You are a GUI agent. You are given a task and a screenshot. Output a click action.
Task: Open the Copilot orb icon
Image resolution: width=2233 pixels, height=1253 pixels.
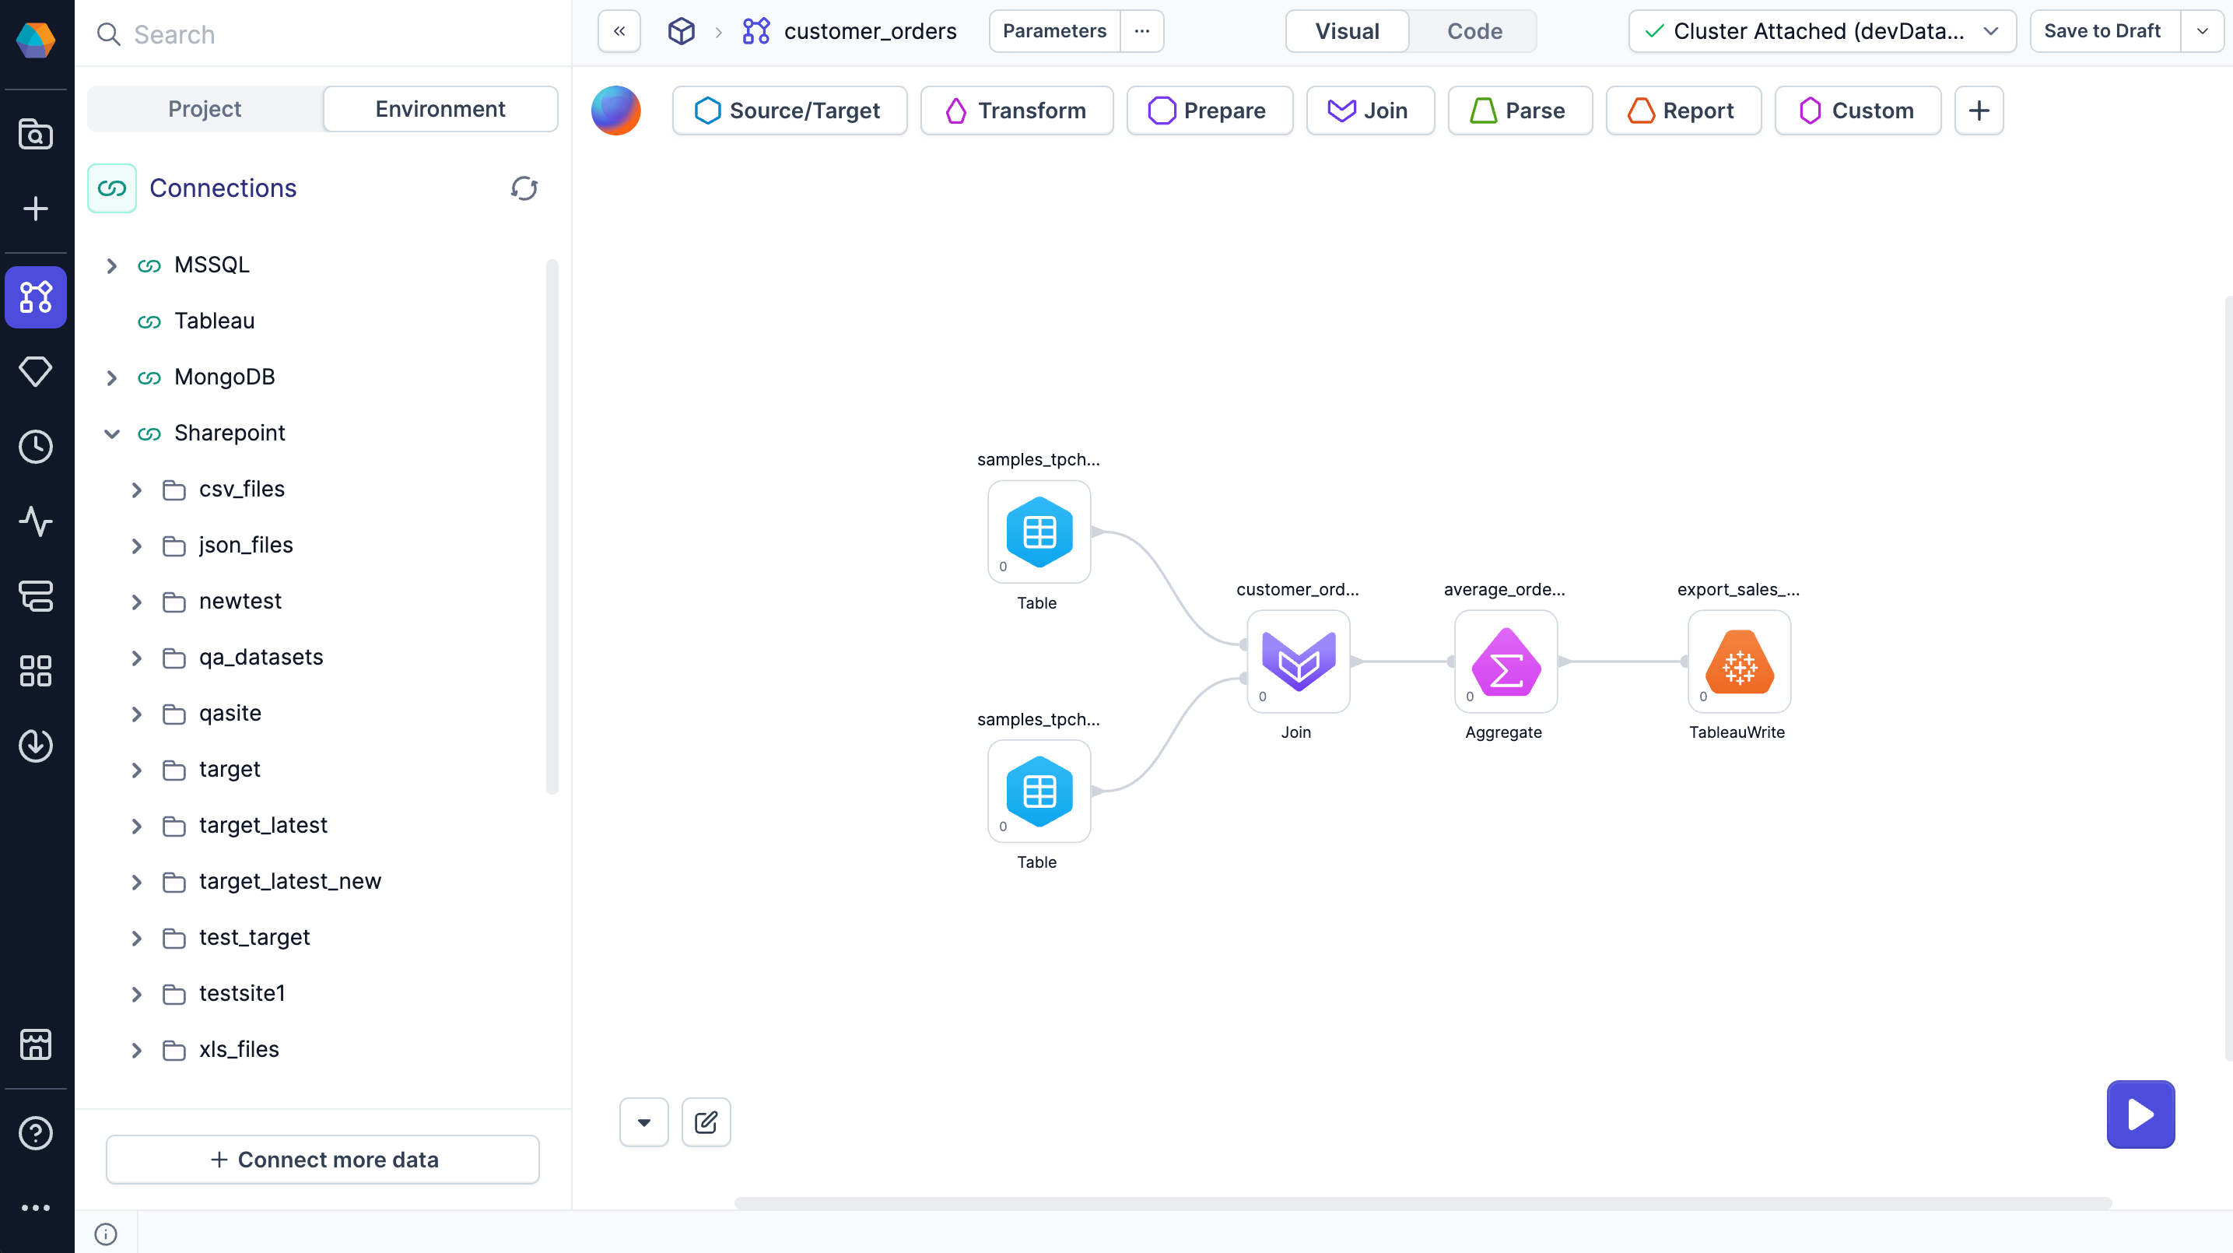coord(615,111)
